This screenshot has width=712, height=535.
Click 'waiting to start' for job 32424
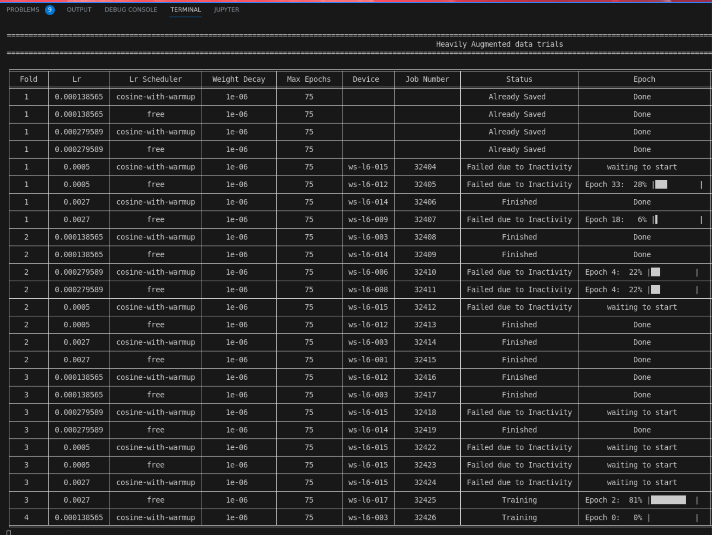click(642, 482)
